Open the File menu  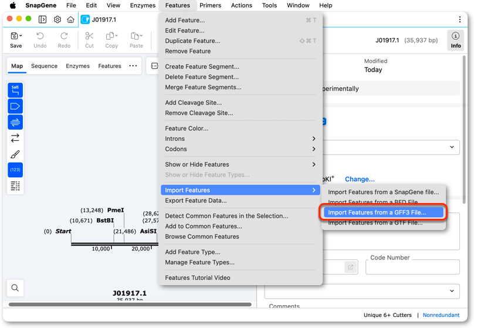click(71, 5)
